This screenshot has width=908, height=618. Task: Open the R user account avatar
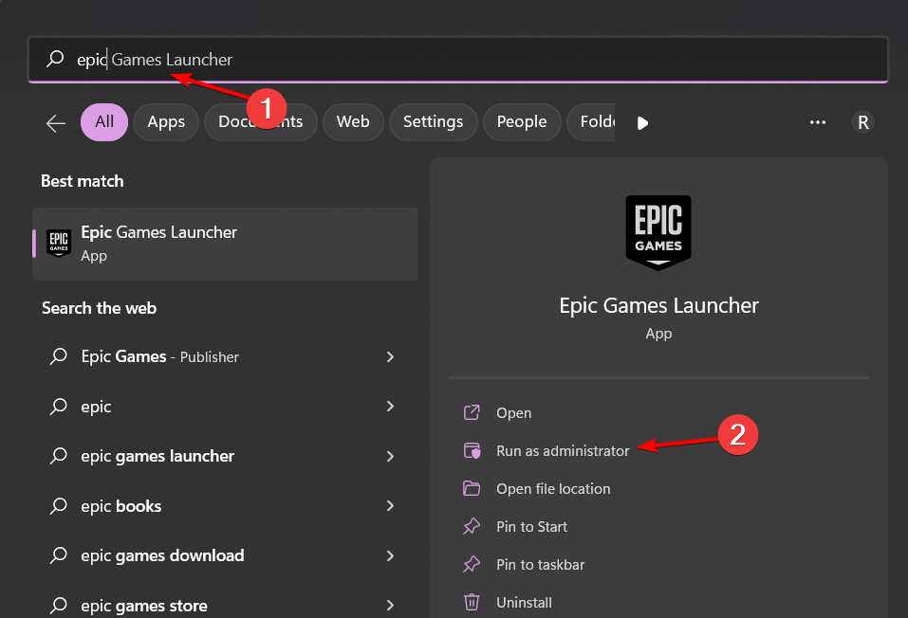tap(862, 122)
